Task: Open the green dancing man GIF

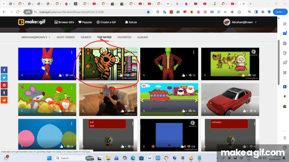Action: [169, 64]
